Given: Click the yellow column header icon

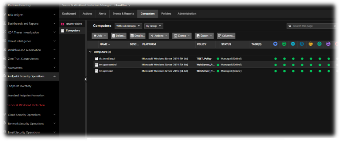Looking at the screenshot, I should (311, 44).
